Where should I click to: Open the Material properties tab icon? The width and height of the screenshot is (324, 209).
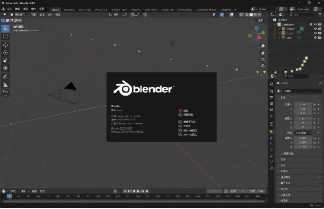pos(271,168)
